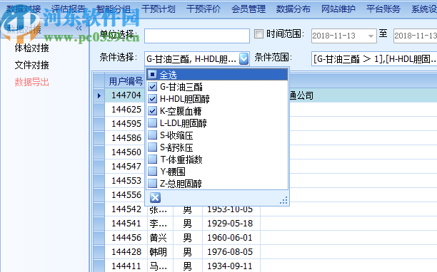Open the 条件选择 dropdown arrow
The height and width of the screenshot is (272, 437).
(x=244, y=58)
